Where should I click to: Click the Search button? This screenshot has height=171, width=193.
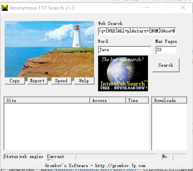point(166,65)
